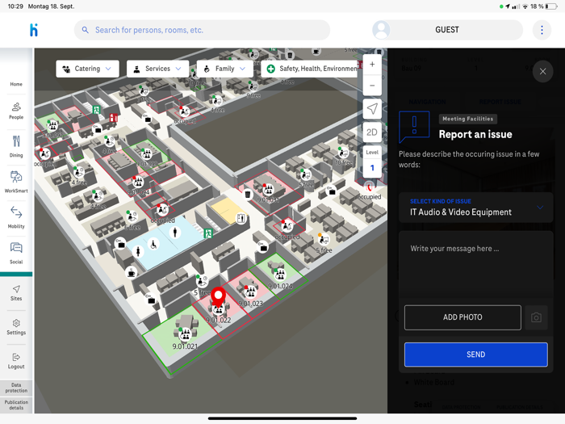This screenshot has height=424, width=565.
Task: Click the blue SEND button
Action: tap(475, 355)
